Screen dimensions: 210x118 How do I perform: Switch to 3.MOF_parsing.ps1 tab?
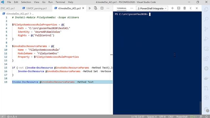point(35,8)
